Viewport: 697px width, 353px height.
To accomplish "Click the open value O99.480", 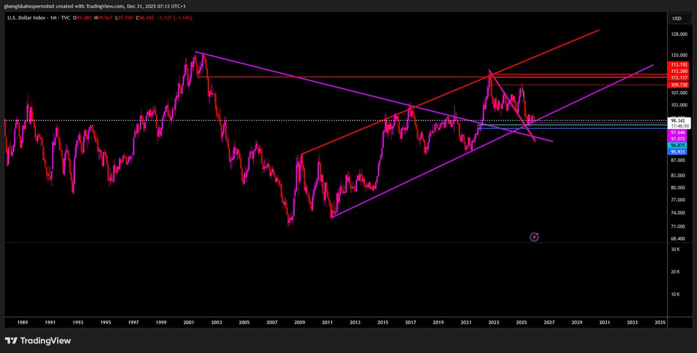I will pyautogui.click(x=82, y=18).
